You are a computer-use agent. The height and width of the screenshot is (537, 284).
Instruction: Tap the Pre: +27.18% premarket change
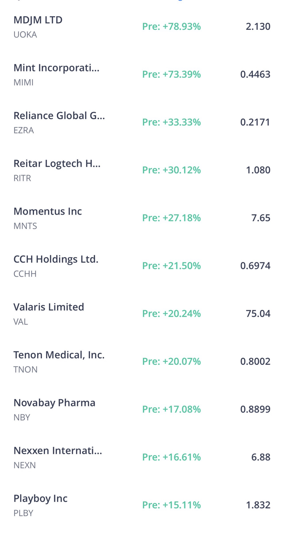pyautogui.click(x=171, y=218)
